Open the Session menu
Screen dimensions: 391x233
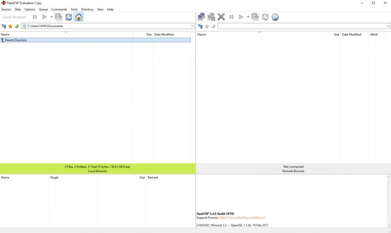coord(6,9)
